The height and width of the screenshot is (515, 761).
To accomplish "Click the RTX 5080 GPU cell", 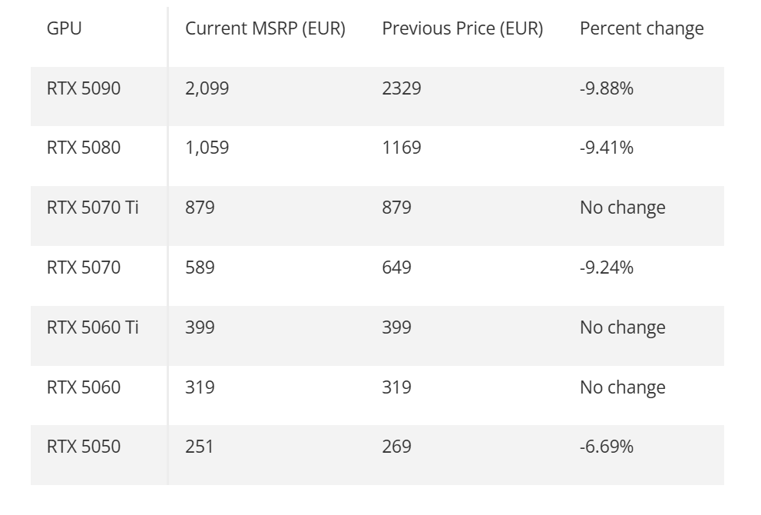I will 84,148.
